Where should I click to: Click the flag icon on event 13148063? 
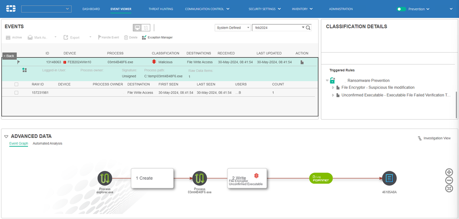[19, 62]
